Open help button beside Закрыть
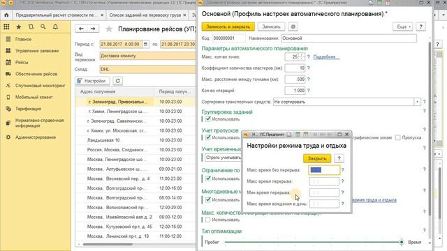 point(339,158)
